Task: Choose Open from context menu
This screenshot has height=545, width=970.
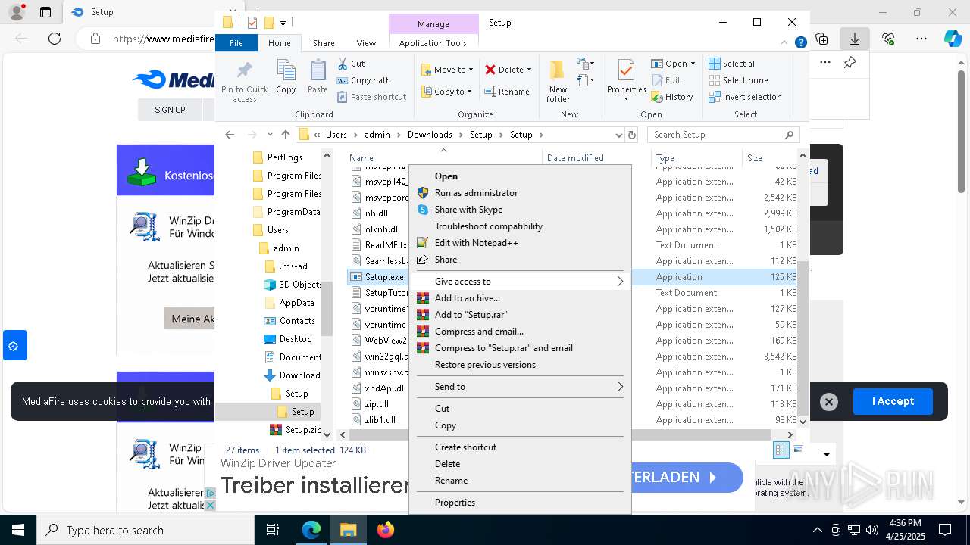Action: click(x=520, y=176)
